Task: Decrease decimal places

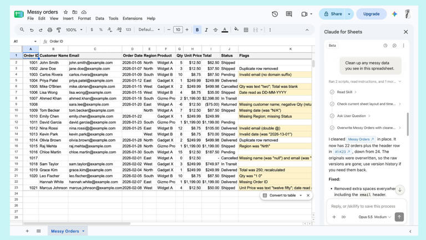Action: tap(110, 30)
